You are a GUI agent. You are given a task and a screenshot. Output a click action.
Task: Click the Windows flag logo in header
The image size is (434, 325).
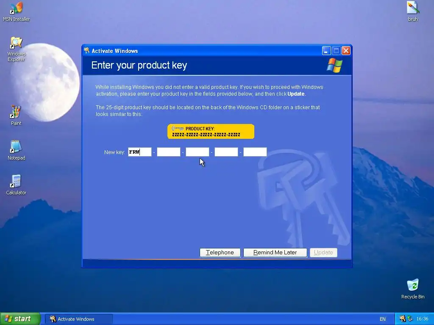[x=334, y=65]
